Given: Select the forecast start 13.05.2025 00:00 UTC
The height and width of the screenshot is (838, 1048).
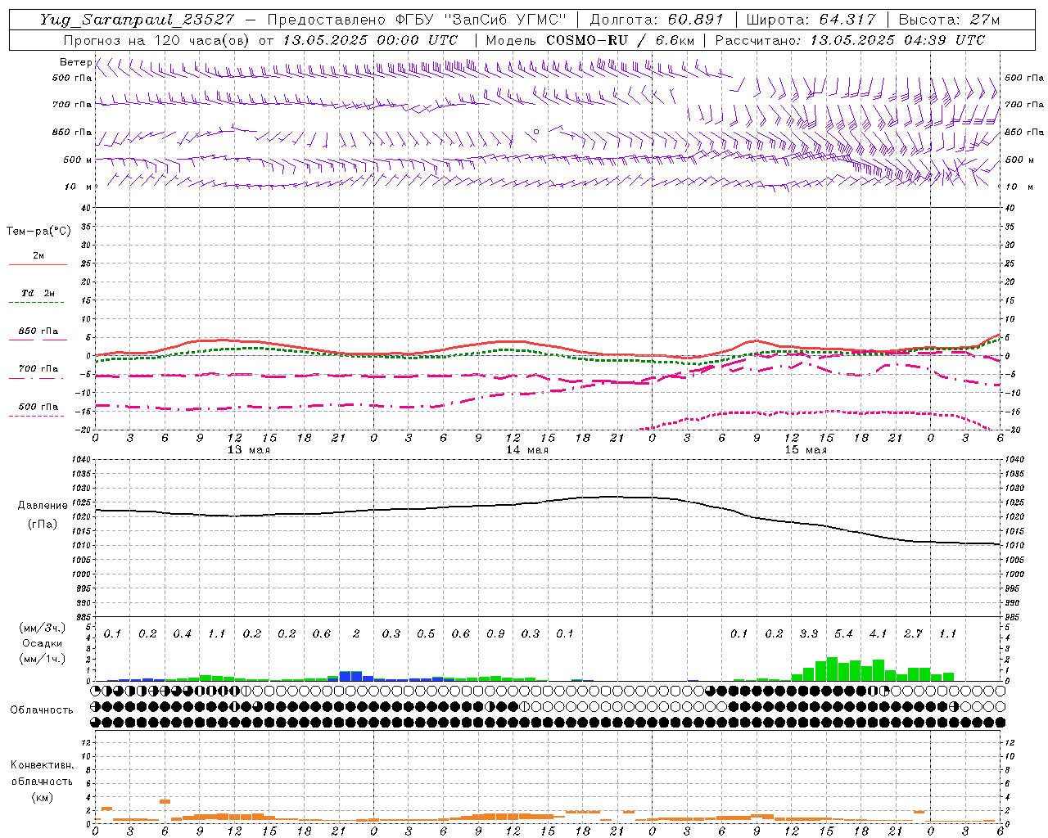Looking at the screenshot, I should coord(369,40).
